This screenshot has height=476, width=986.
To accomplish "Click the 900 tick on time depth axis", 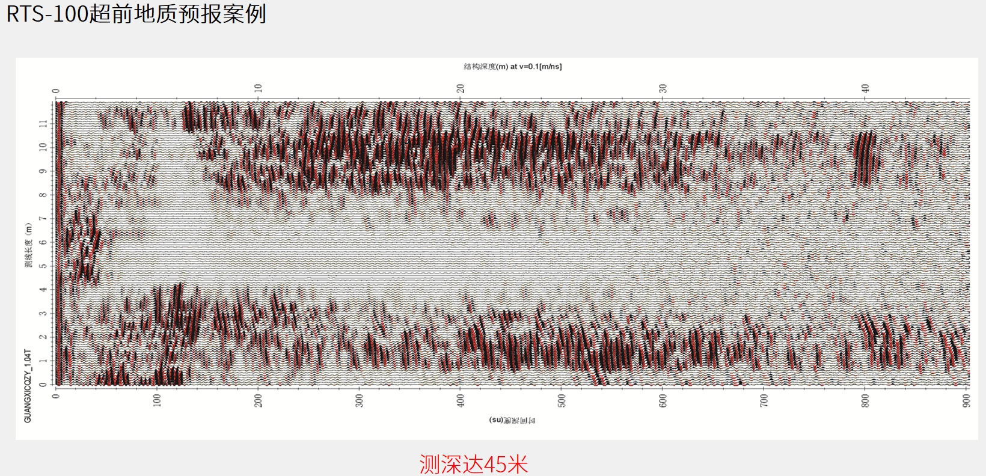I will click(966, 400).
